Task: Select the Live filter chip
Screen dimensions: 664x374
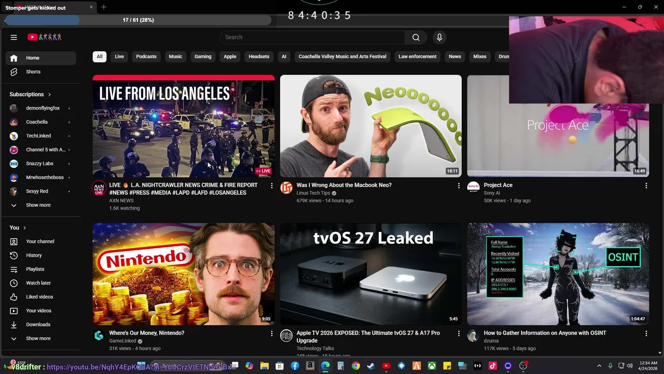Action: pyautogui.click(x=119, y=57)
